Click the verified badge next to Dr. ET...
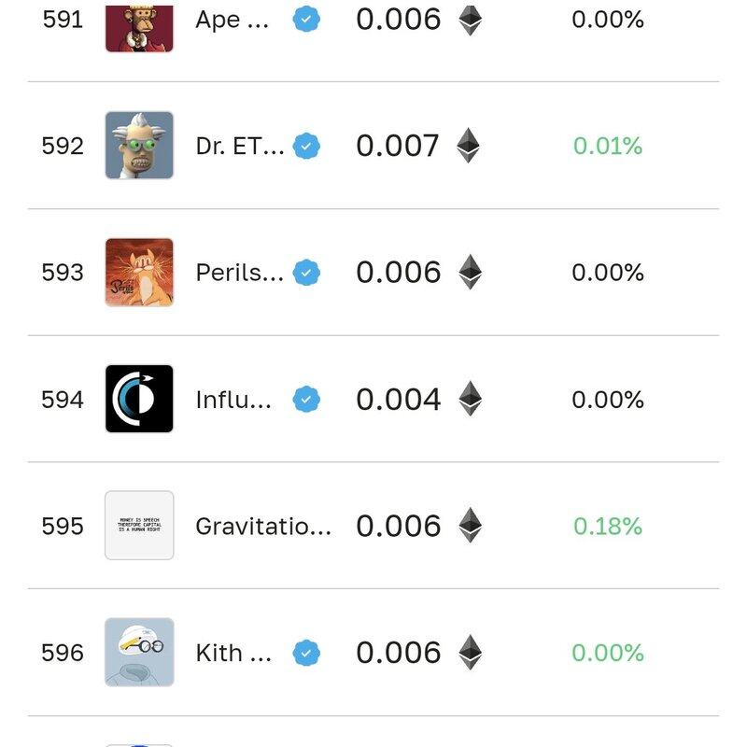 point(306,146)
